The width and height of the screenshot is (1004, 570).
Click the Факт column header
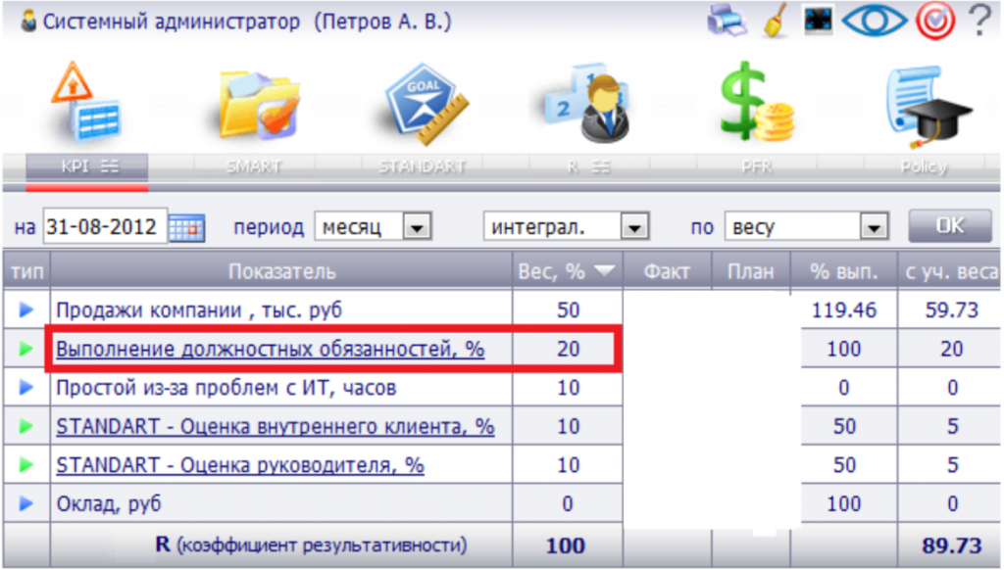pyautogui.click(x=667, y=271)
